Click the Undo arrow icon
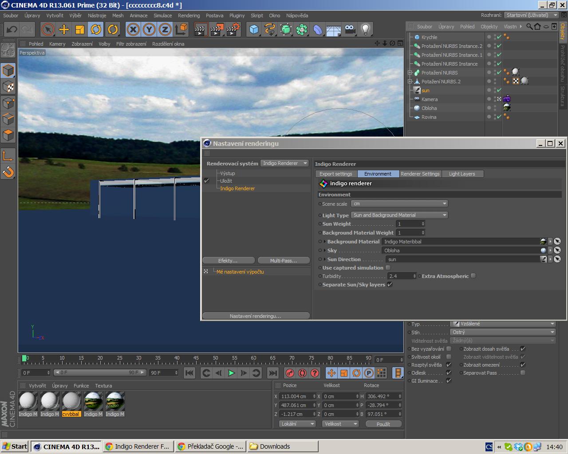This screenshot has width=568, height=454. (x=12, y=30)
